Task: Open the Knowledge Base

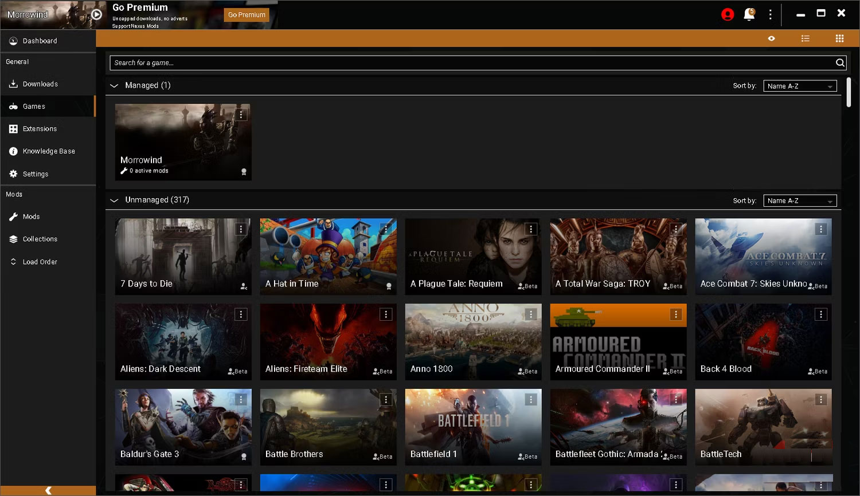Action: [49, 151]
